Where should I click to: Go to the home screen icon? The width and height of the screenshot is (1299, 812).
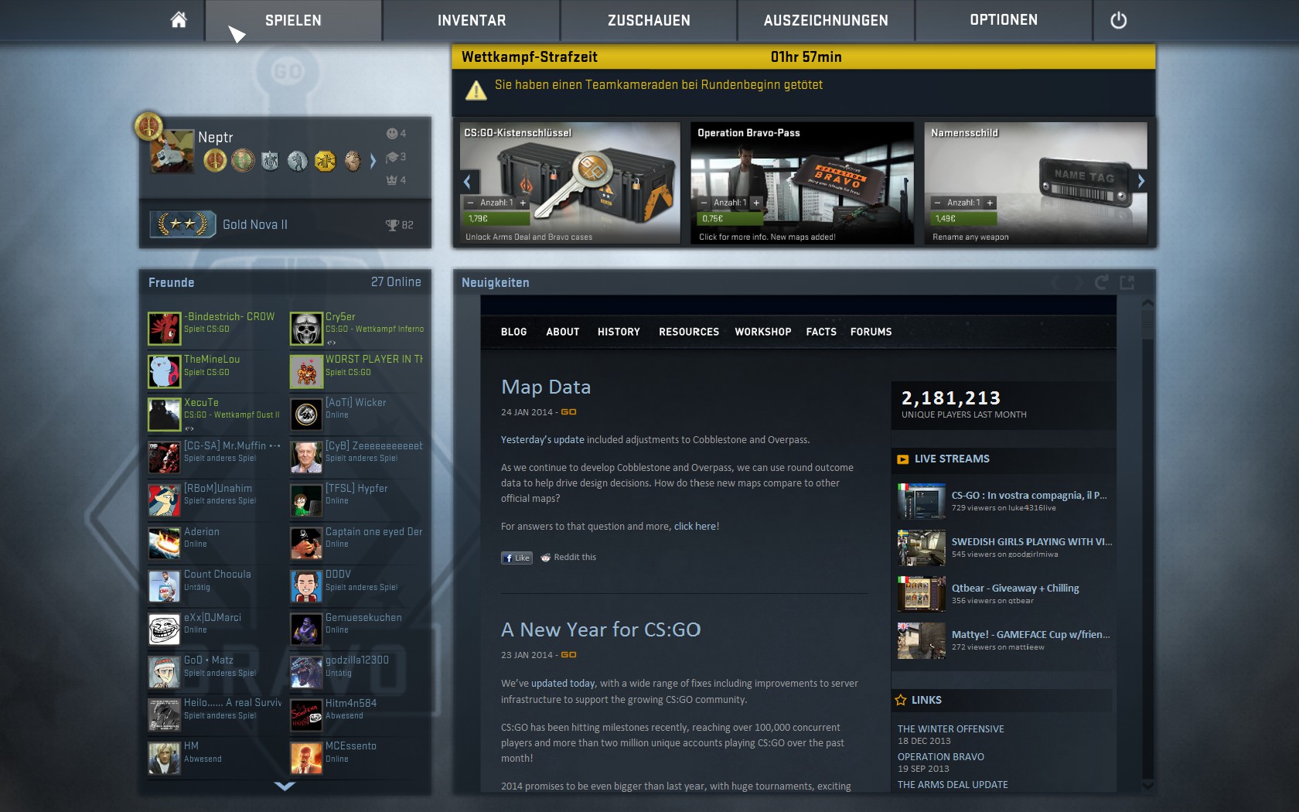coord(179,20)
